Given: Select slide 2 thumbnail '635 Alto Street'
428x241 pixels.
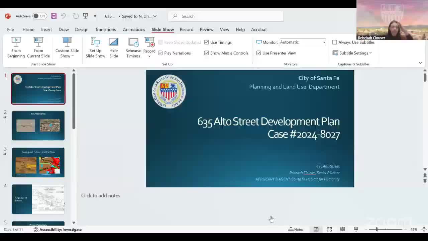Looking at the screenshot, I should (x=38, y=126).
